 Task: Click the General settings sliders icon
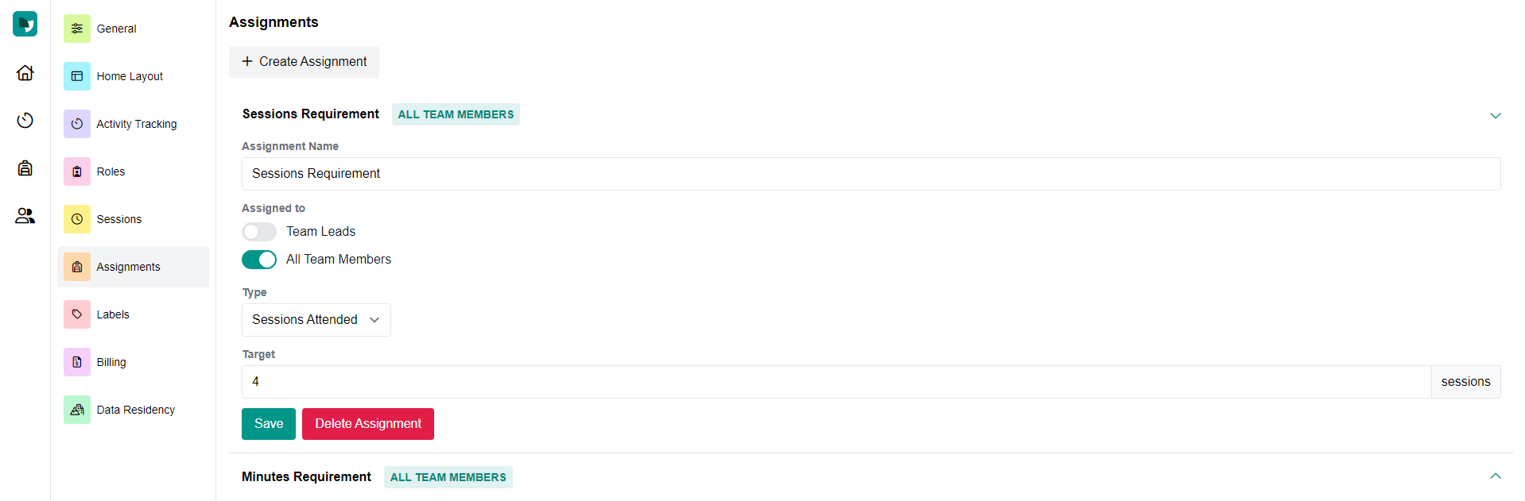point(77,29)
